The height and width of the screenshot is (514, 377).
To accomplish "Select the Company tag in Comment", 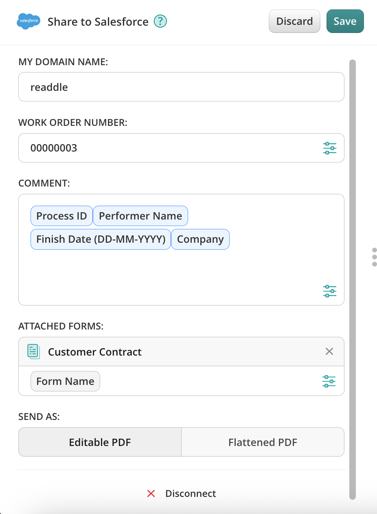I will coord(200,239).
